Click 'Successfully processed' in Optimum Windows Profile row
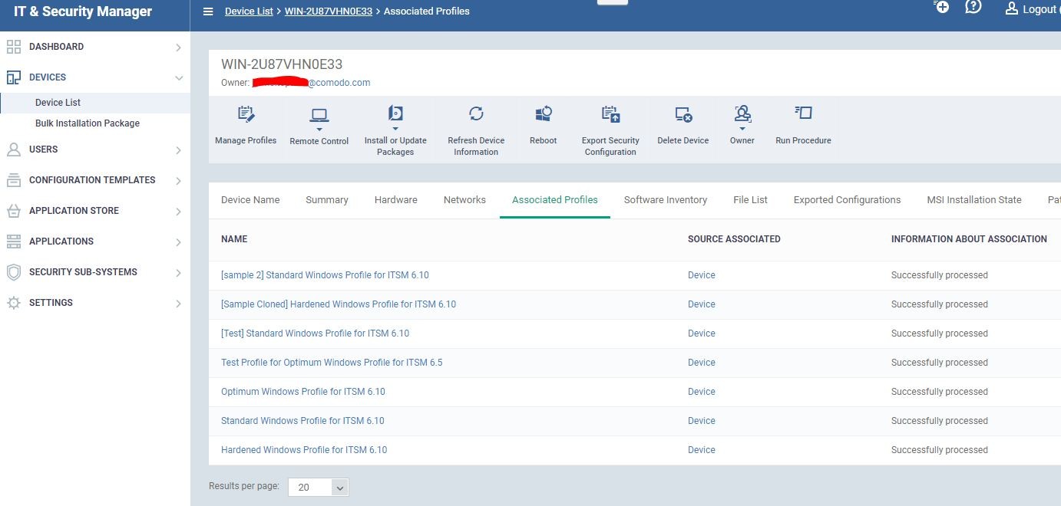 click(x=940, y=392)
